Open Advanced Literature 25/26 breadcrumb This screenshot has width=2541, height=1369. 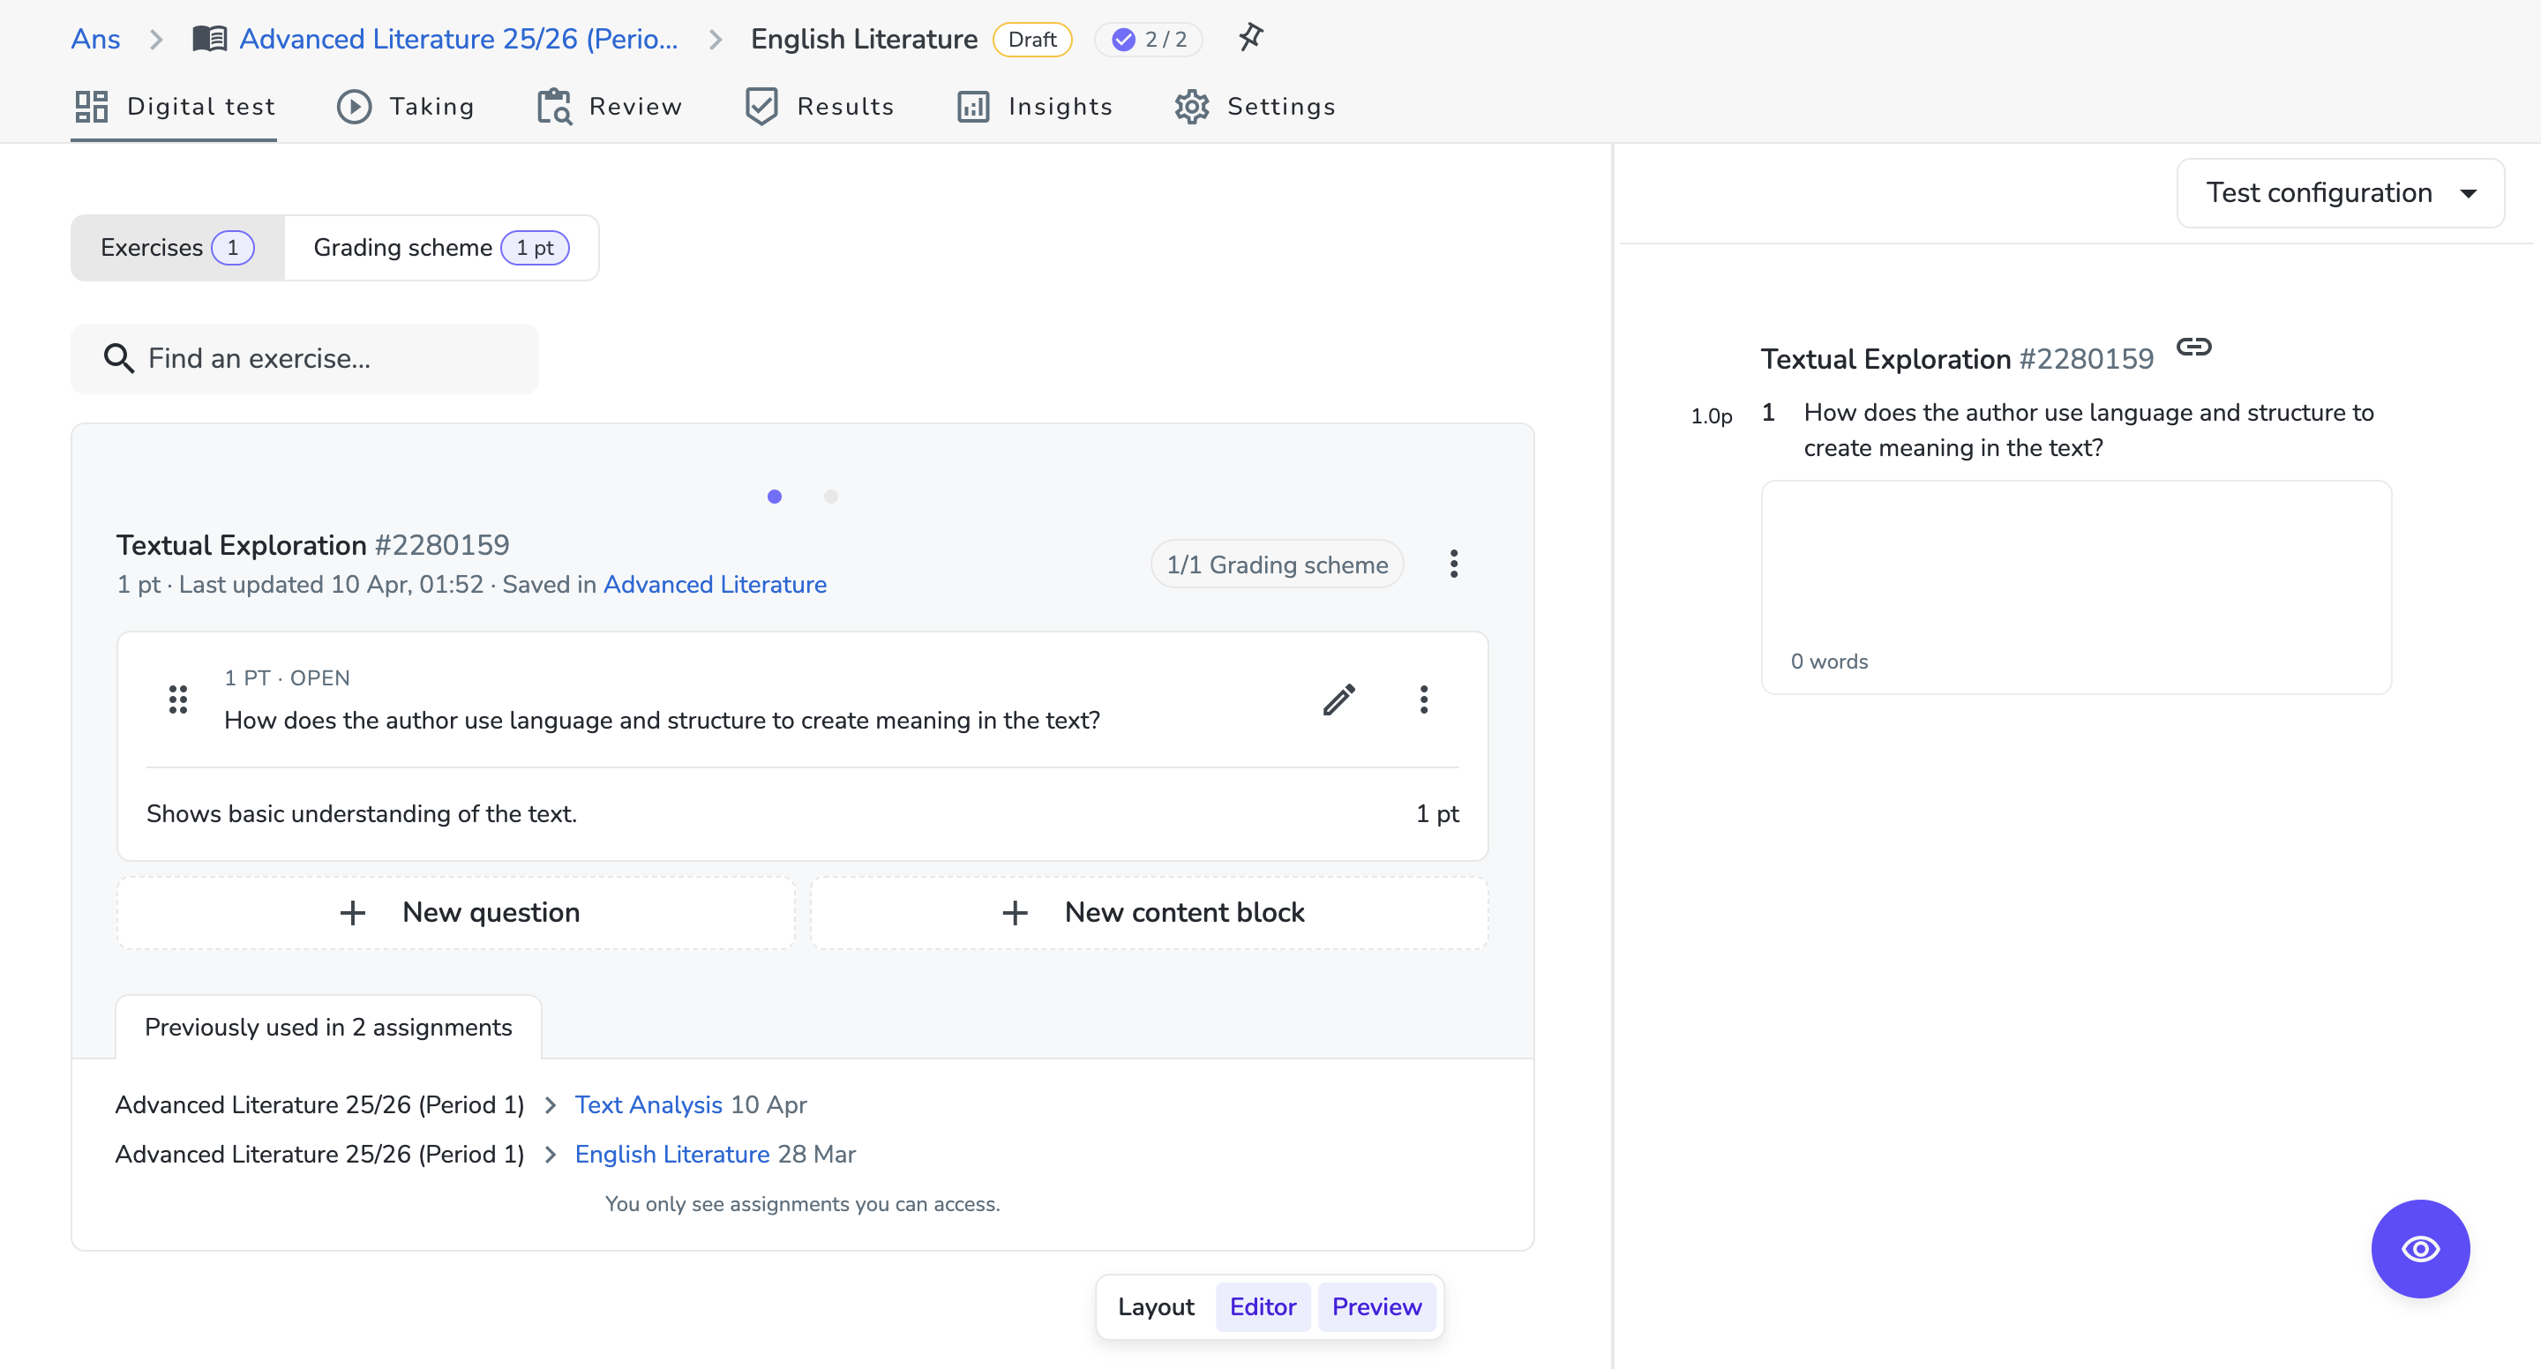(459, 40)
